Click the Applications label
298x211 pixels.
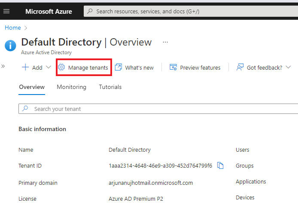(251, 182)
